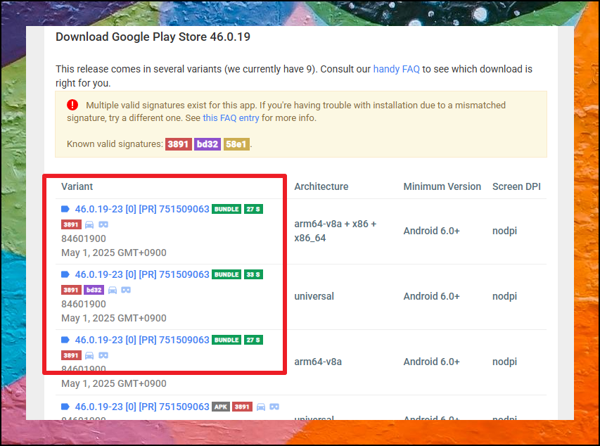Click the car icon in the APK row
This screenshot has height=446, width=600.
pyautogui.click(x=260, y=407)
